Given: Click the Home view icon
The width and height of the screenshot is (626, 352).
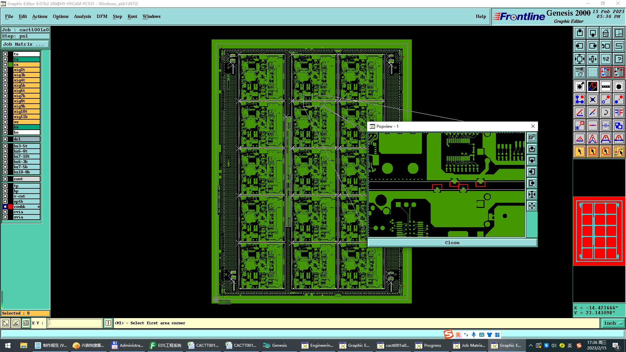Looking at the screenshot, I should (605, 33).
